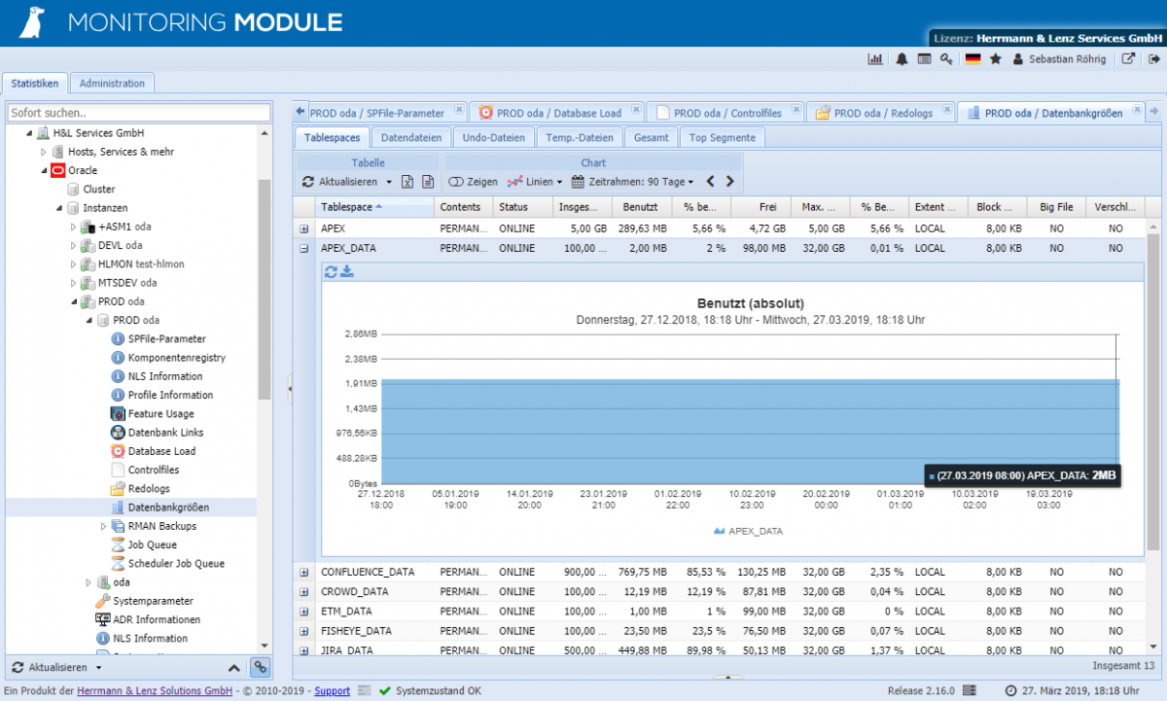Click the key icon to manage credentials
The height and width of the screenshot is (701, 1167).
(x=944, y=58)
